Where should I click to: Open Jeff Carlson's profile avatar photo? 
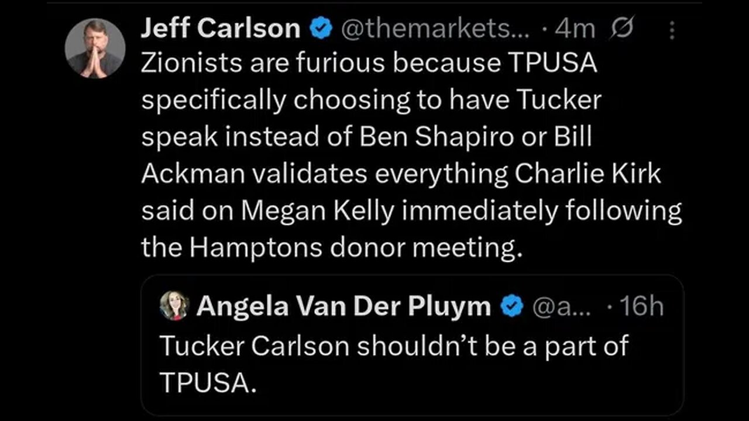pyautogui.click(x=94, y=48)
